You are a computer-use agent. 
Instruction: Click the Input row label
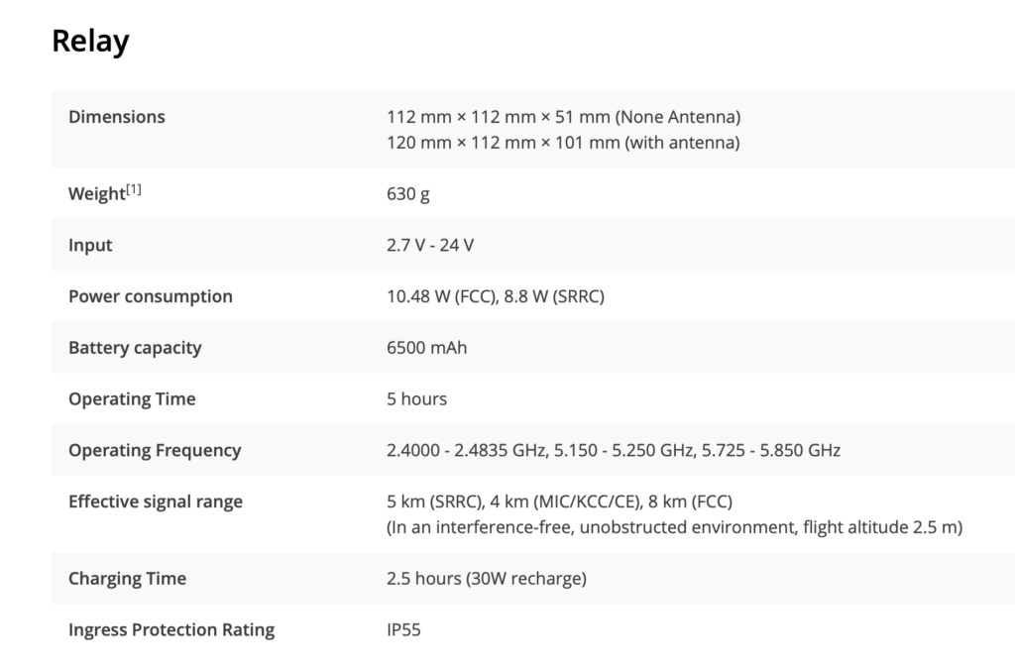(90, 245)
